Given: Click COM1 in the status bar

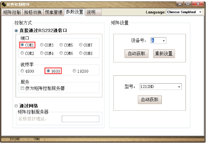Looking at the screenshot, I should coord(37,139).
